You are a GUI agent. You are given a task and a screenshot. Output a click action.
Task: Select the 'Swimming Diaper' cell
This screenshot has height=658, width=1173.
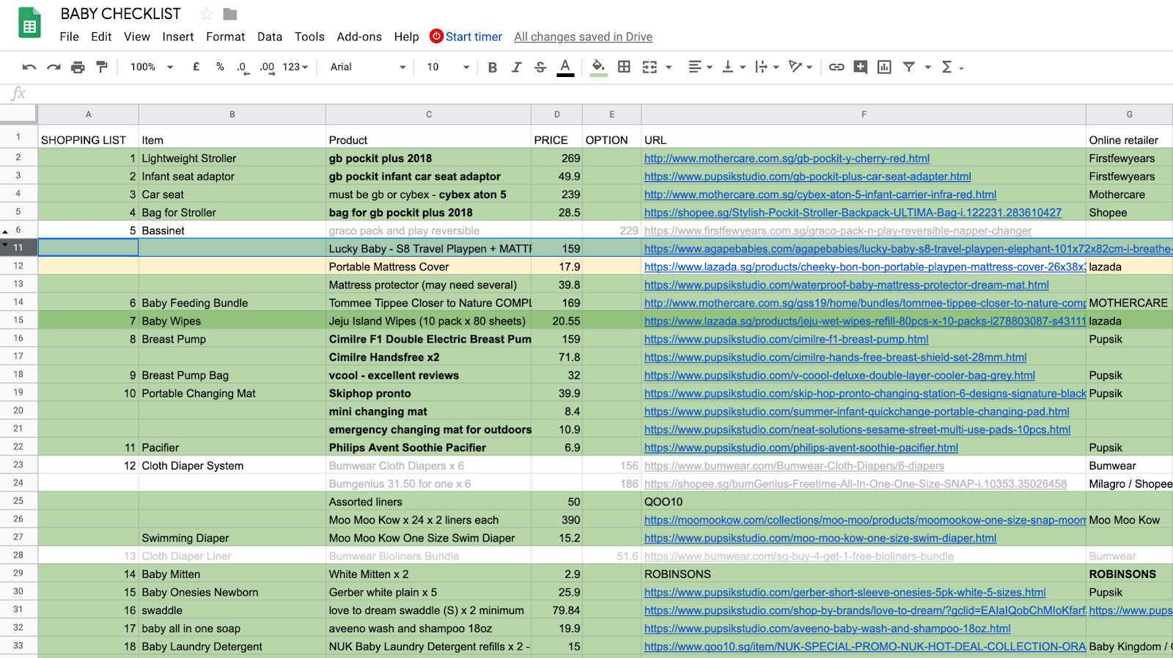[x=232, y=538]
